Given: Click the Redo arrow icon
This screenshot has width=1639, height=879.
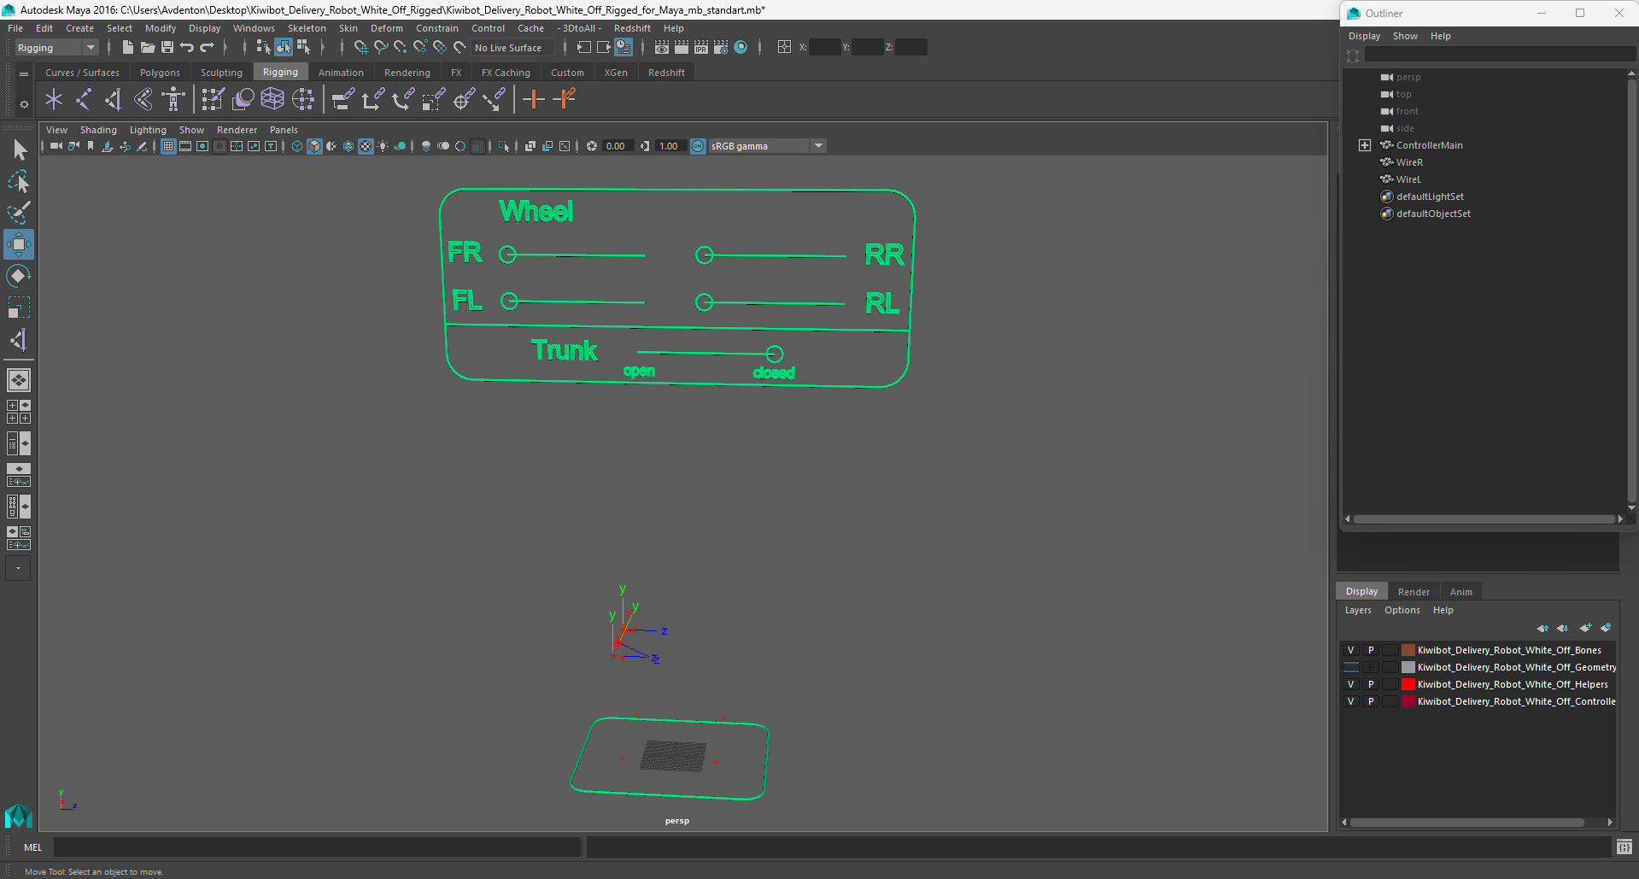Looking at the screenshot, I should click(207, 47).
